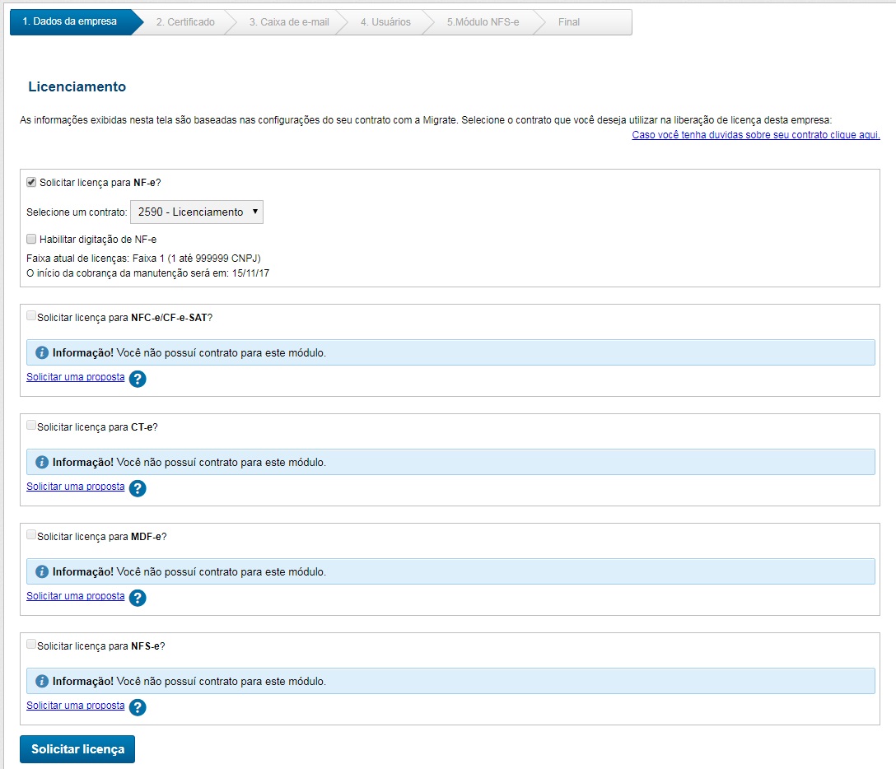
Task: Open the contract selection dropdown
Action: (x=197, y=212)
